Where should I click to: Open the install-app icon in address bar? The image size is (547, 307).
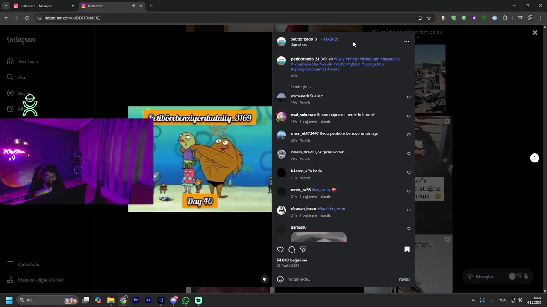coord(420,18)
